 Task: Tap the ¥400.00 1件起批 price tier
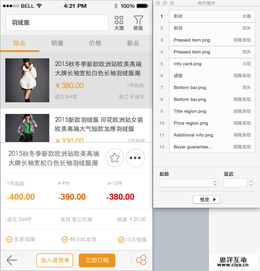pyautogui.click(x=21, y=191)
